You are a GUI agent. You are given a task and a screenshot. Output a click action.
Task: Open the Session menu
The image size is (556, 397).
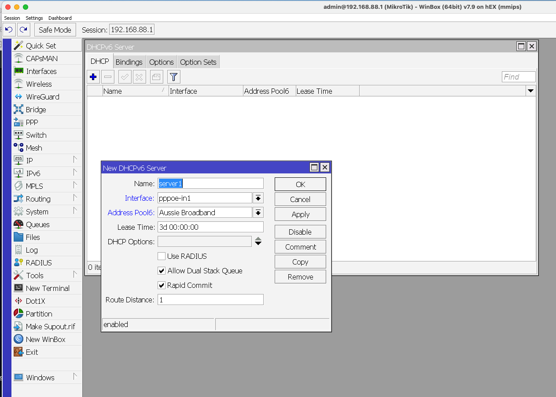point(12,18)
